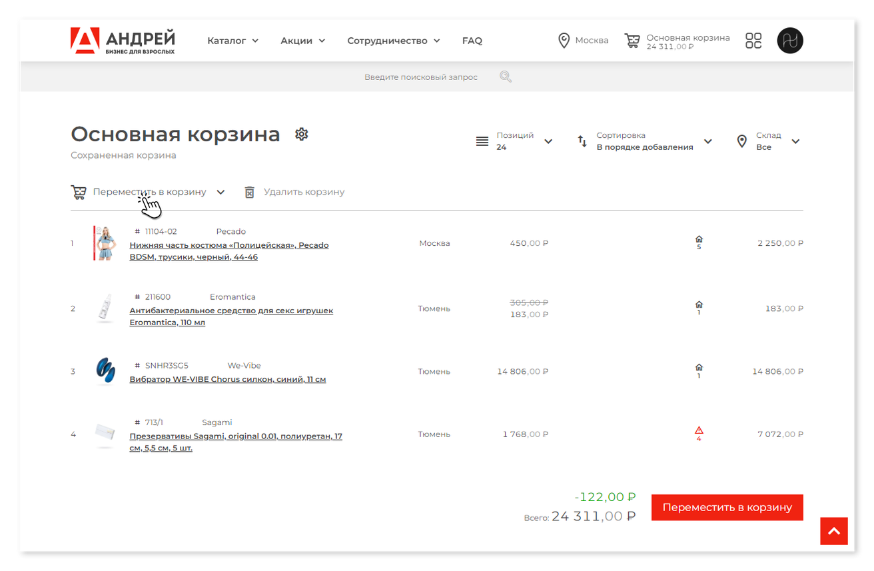
Task: Click cart icon beside Переместить в корзину
Action: (79, 193)
